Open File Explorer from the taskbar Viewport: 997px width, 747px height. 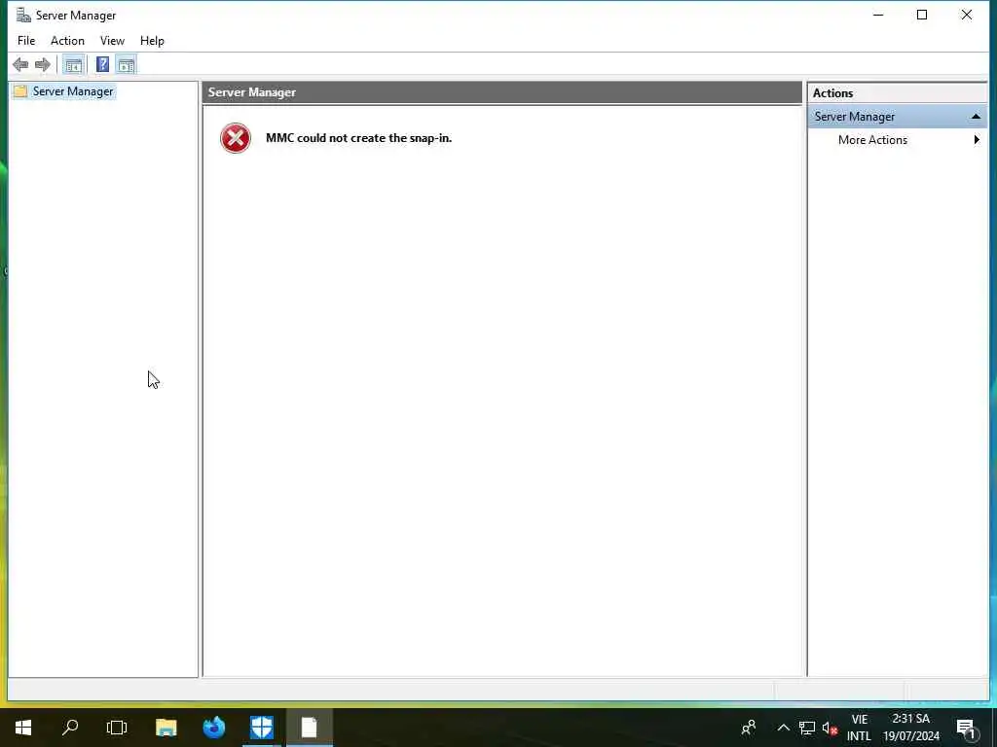point(166,728)
